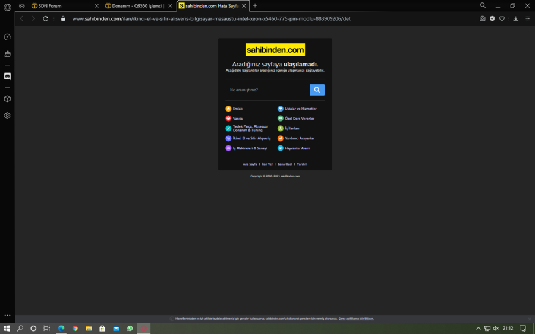This screenshot has width=535, height=334.
Task: Open a new tab with plus button
Action: pos(255,5)
